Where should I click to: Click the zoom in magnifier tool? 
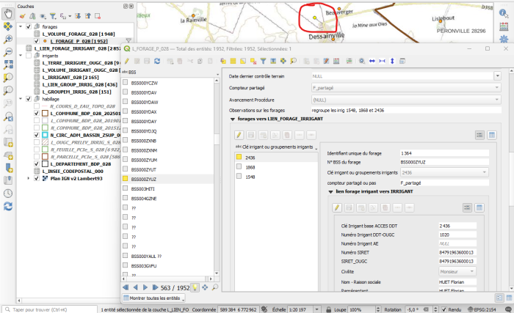[7, 39]
